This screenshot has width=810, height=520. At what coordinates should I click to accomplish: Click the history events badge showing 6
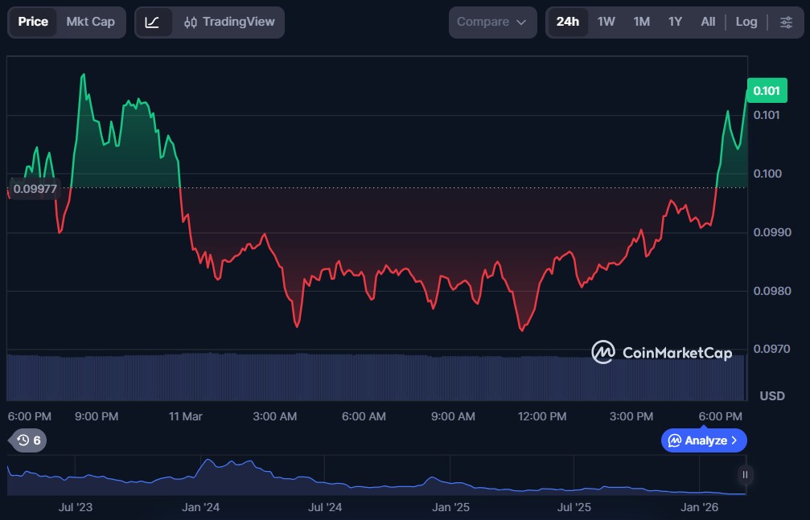(x=28, y=440)
